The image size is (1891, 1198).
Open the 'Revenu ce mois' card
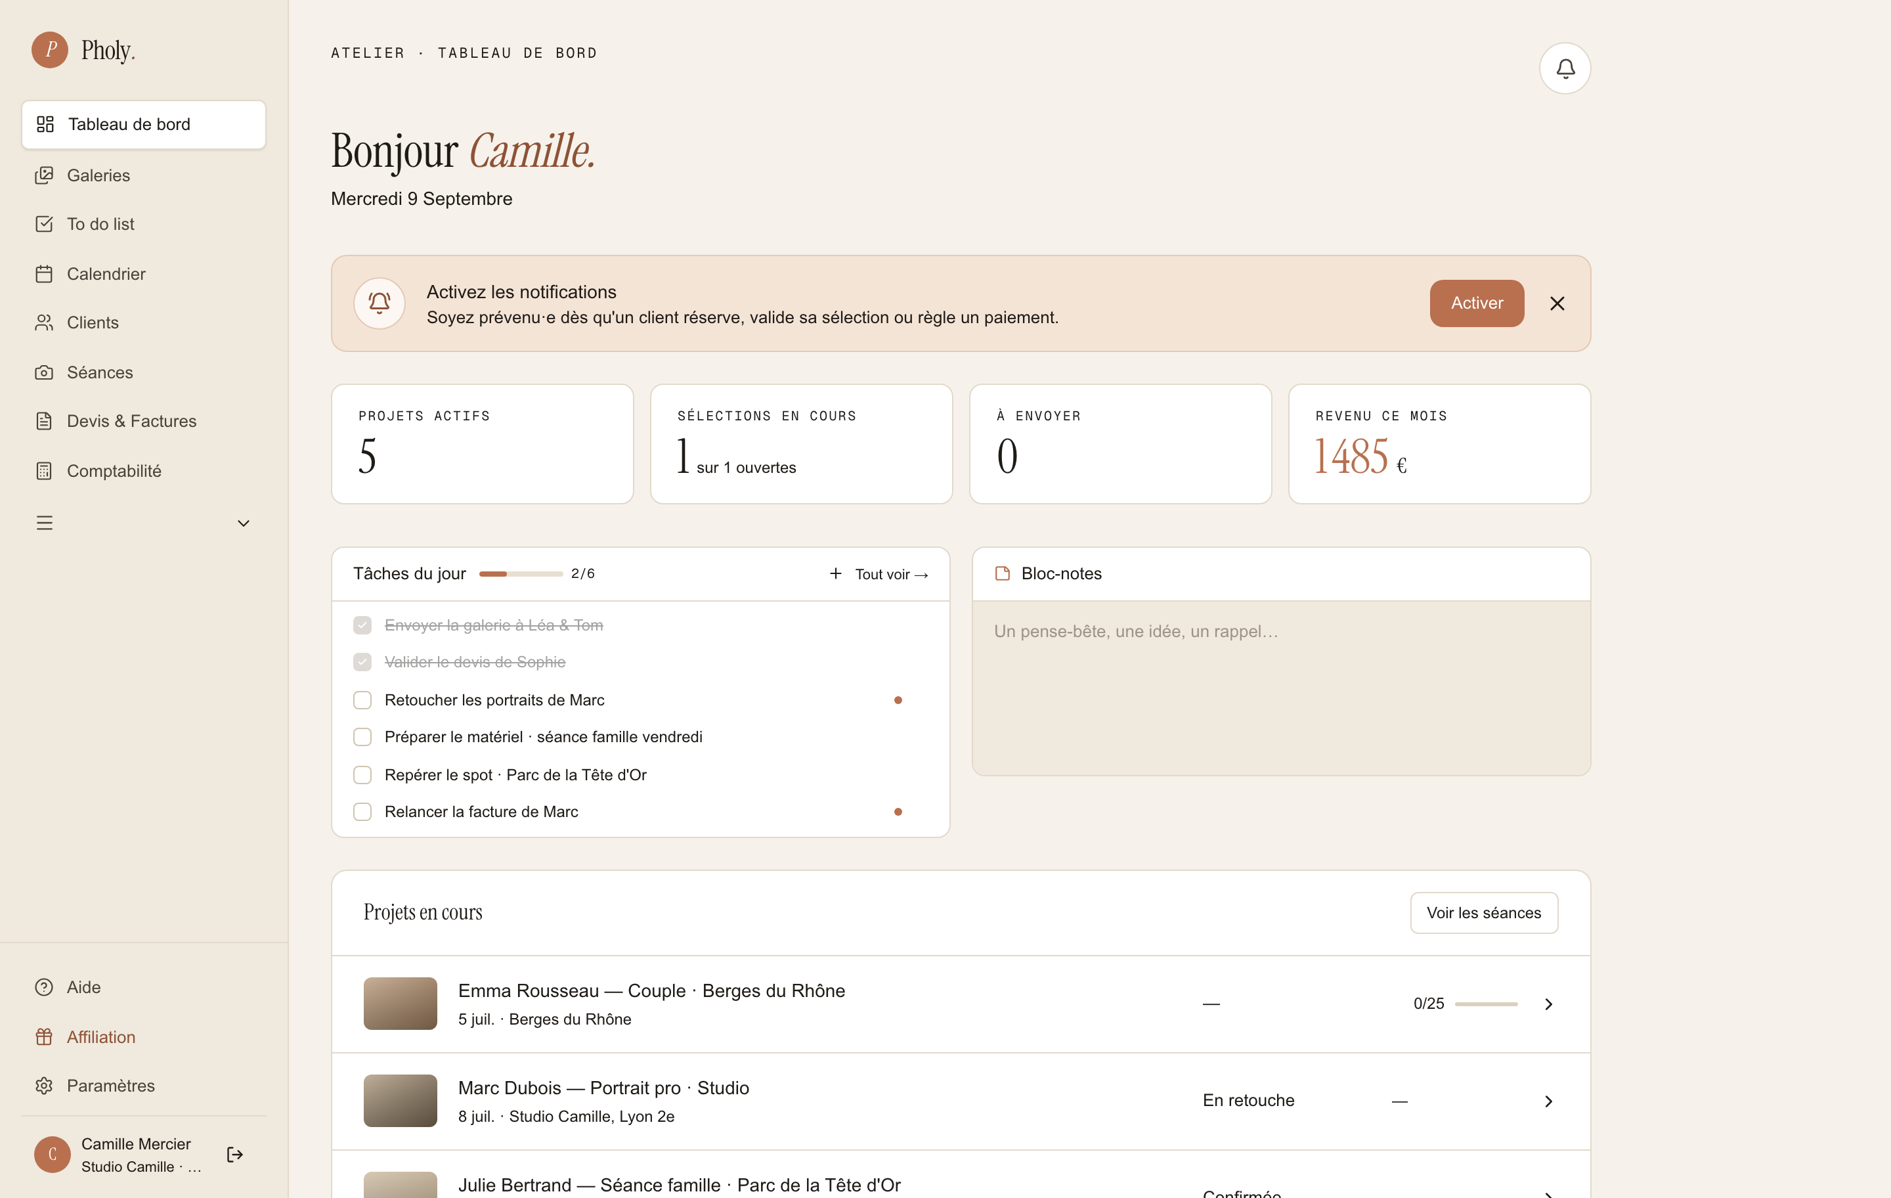pyautogui.click(x=1439, y=444)
